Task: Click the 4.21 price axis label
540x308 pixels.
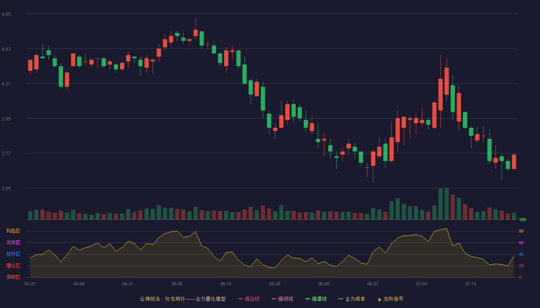Action: point(6,84)
